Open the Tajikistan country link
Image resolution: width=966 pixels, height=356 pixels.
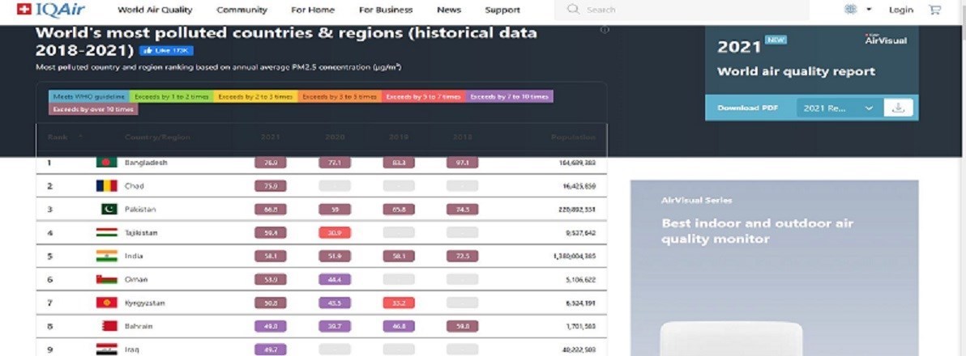[x=142, y=232]
